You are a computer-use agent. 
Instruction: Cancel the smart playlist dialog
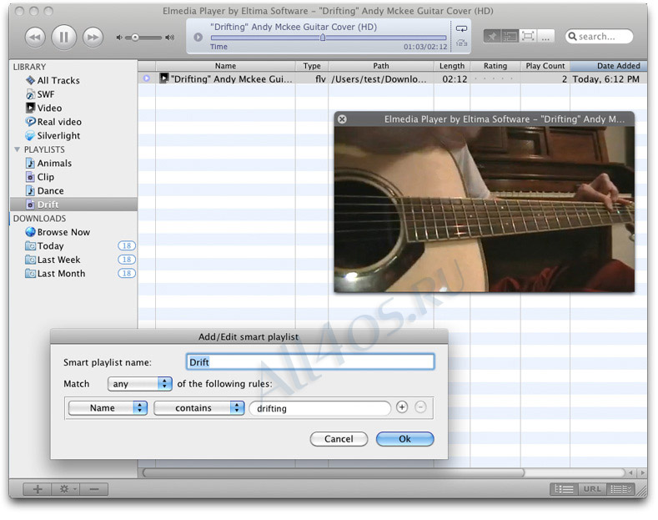[339, 439]
